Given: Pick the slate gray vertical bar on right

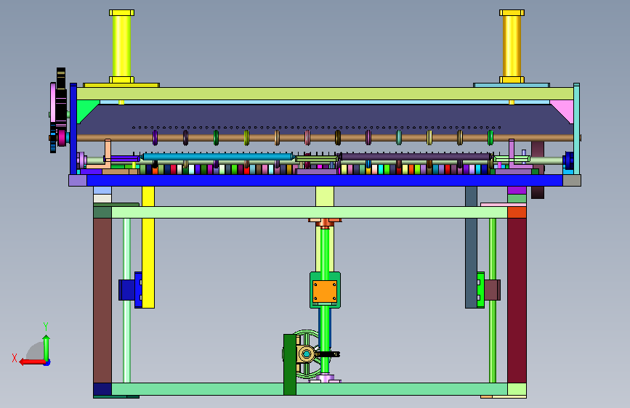Looking at the screenshot, I should tap(471, 247).
